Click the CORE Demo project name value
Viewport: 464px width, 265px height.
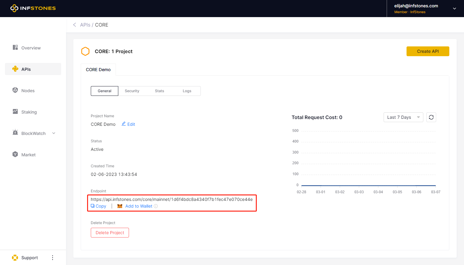(x=103, y=124)
